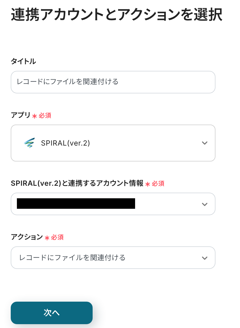Click the red asterisk next to アプリ
The width and height of the screenshot is (240, 328).
tap(35, 116)
